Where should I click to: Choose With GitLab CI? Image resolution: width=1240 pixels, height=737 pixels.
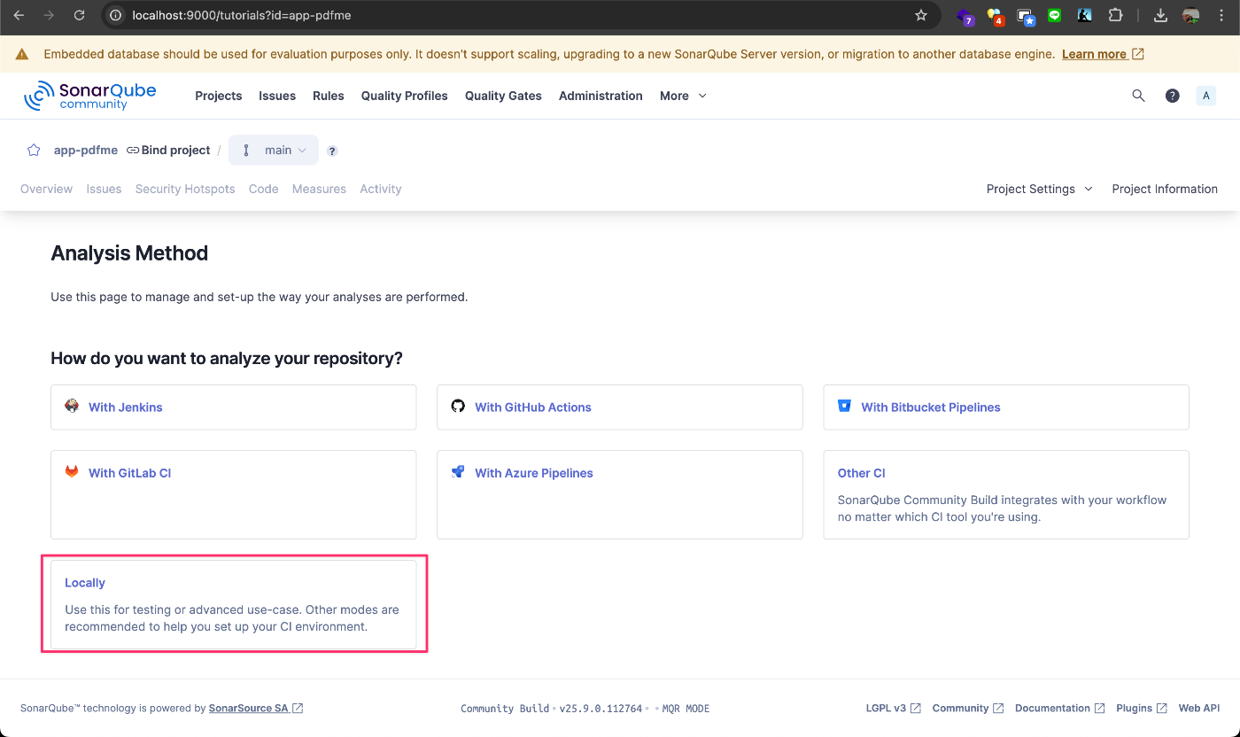(233, 494)
